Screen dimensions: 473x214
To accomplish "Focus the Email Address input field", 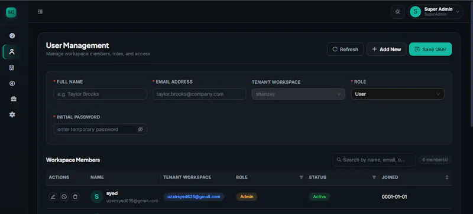I will (x=199, y=94).
